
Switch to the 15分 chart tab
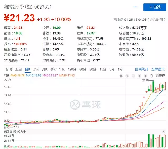103,69
